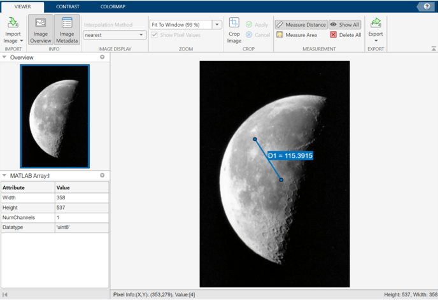Switch to the VIEWER tab

[23, 6]
